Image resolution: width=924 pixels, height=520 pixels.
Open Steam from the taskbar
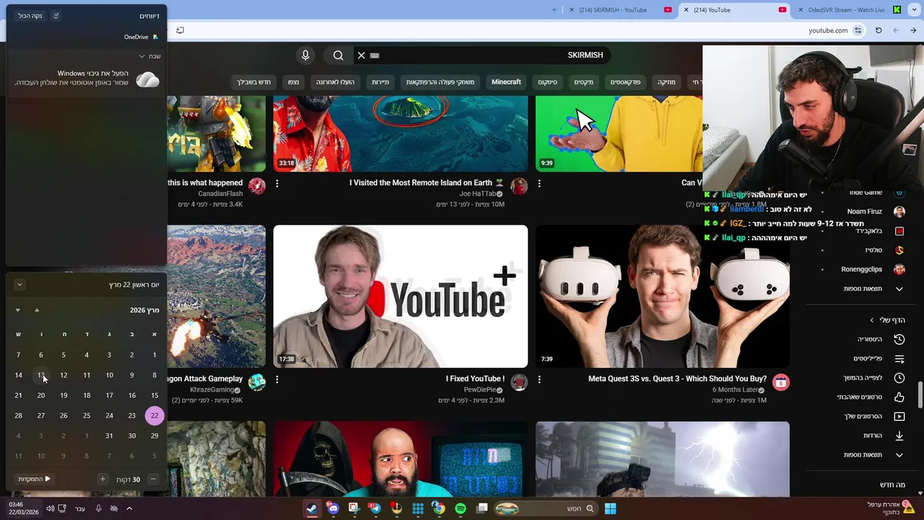[311, 508]
